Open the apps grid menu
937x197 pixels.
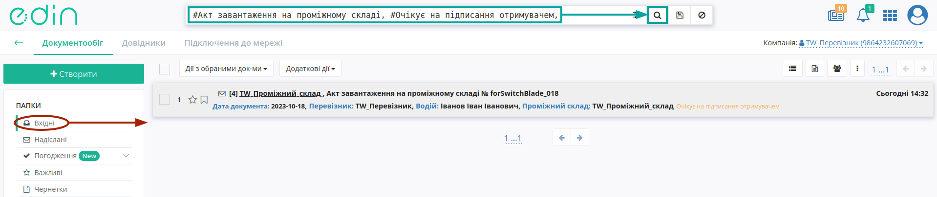pyautogui.click(x=890, y=16)
